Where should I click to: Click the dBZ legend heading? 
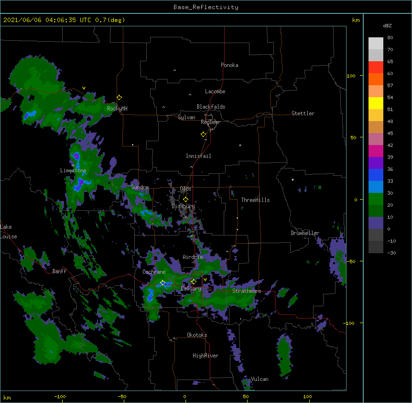tap(387, 25)
